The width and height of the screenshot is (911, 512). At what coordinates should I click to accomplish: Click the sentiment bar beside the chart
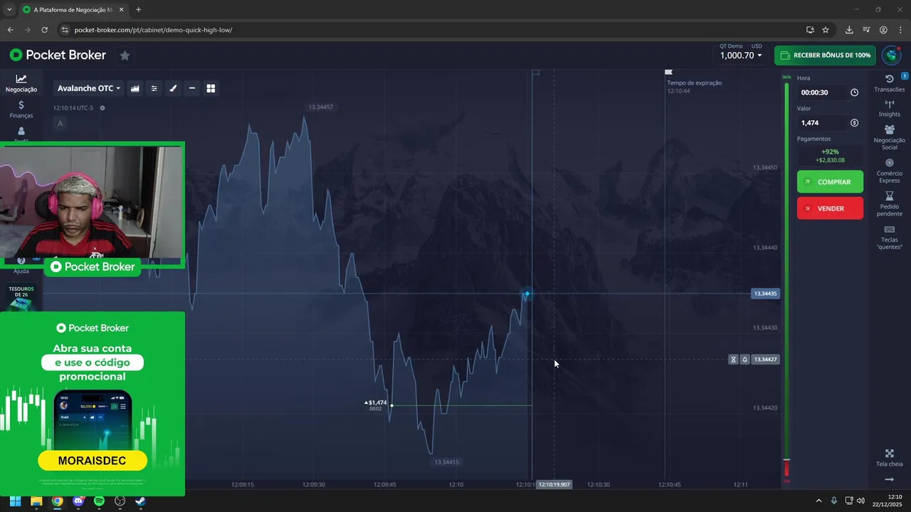click(x=786, y=280)
